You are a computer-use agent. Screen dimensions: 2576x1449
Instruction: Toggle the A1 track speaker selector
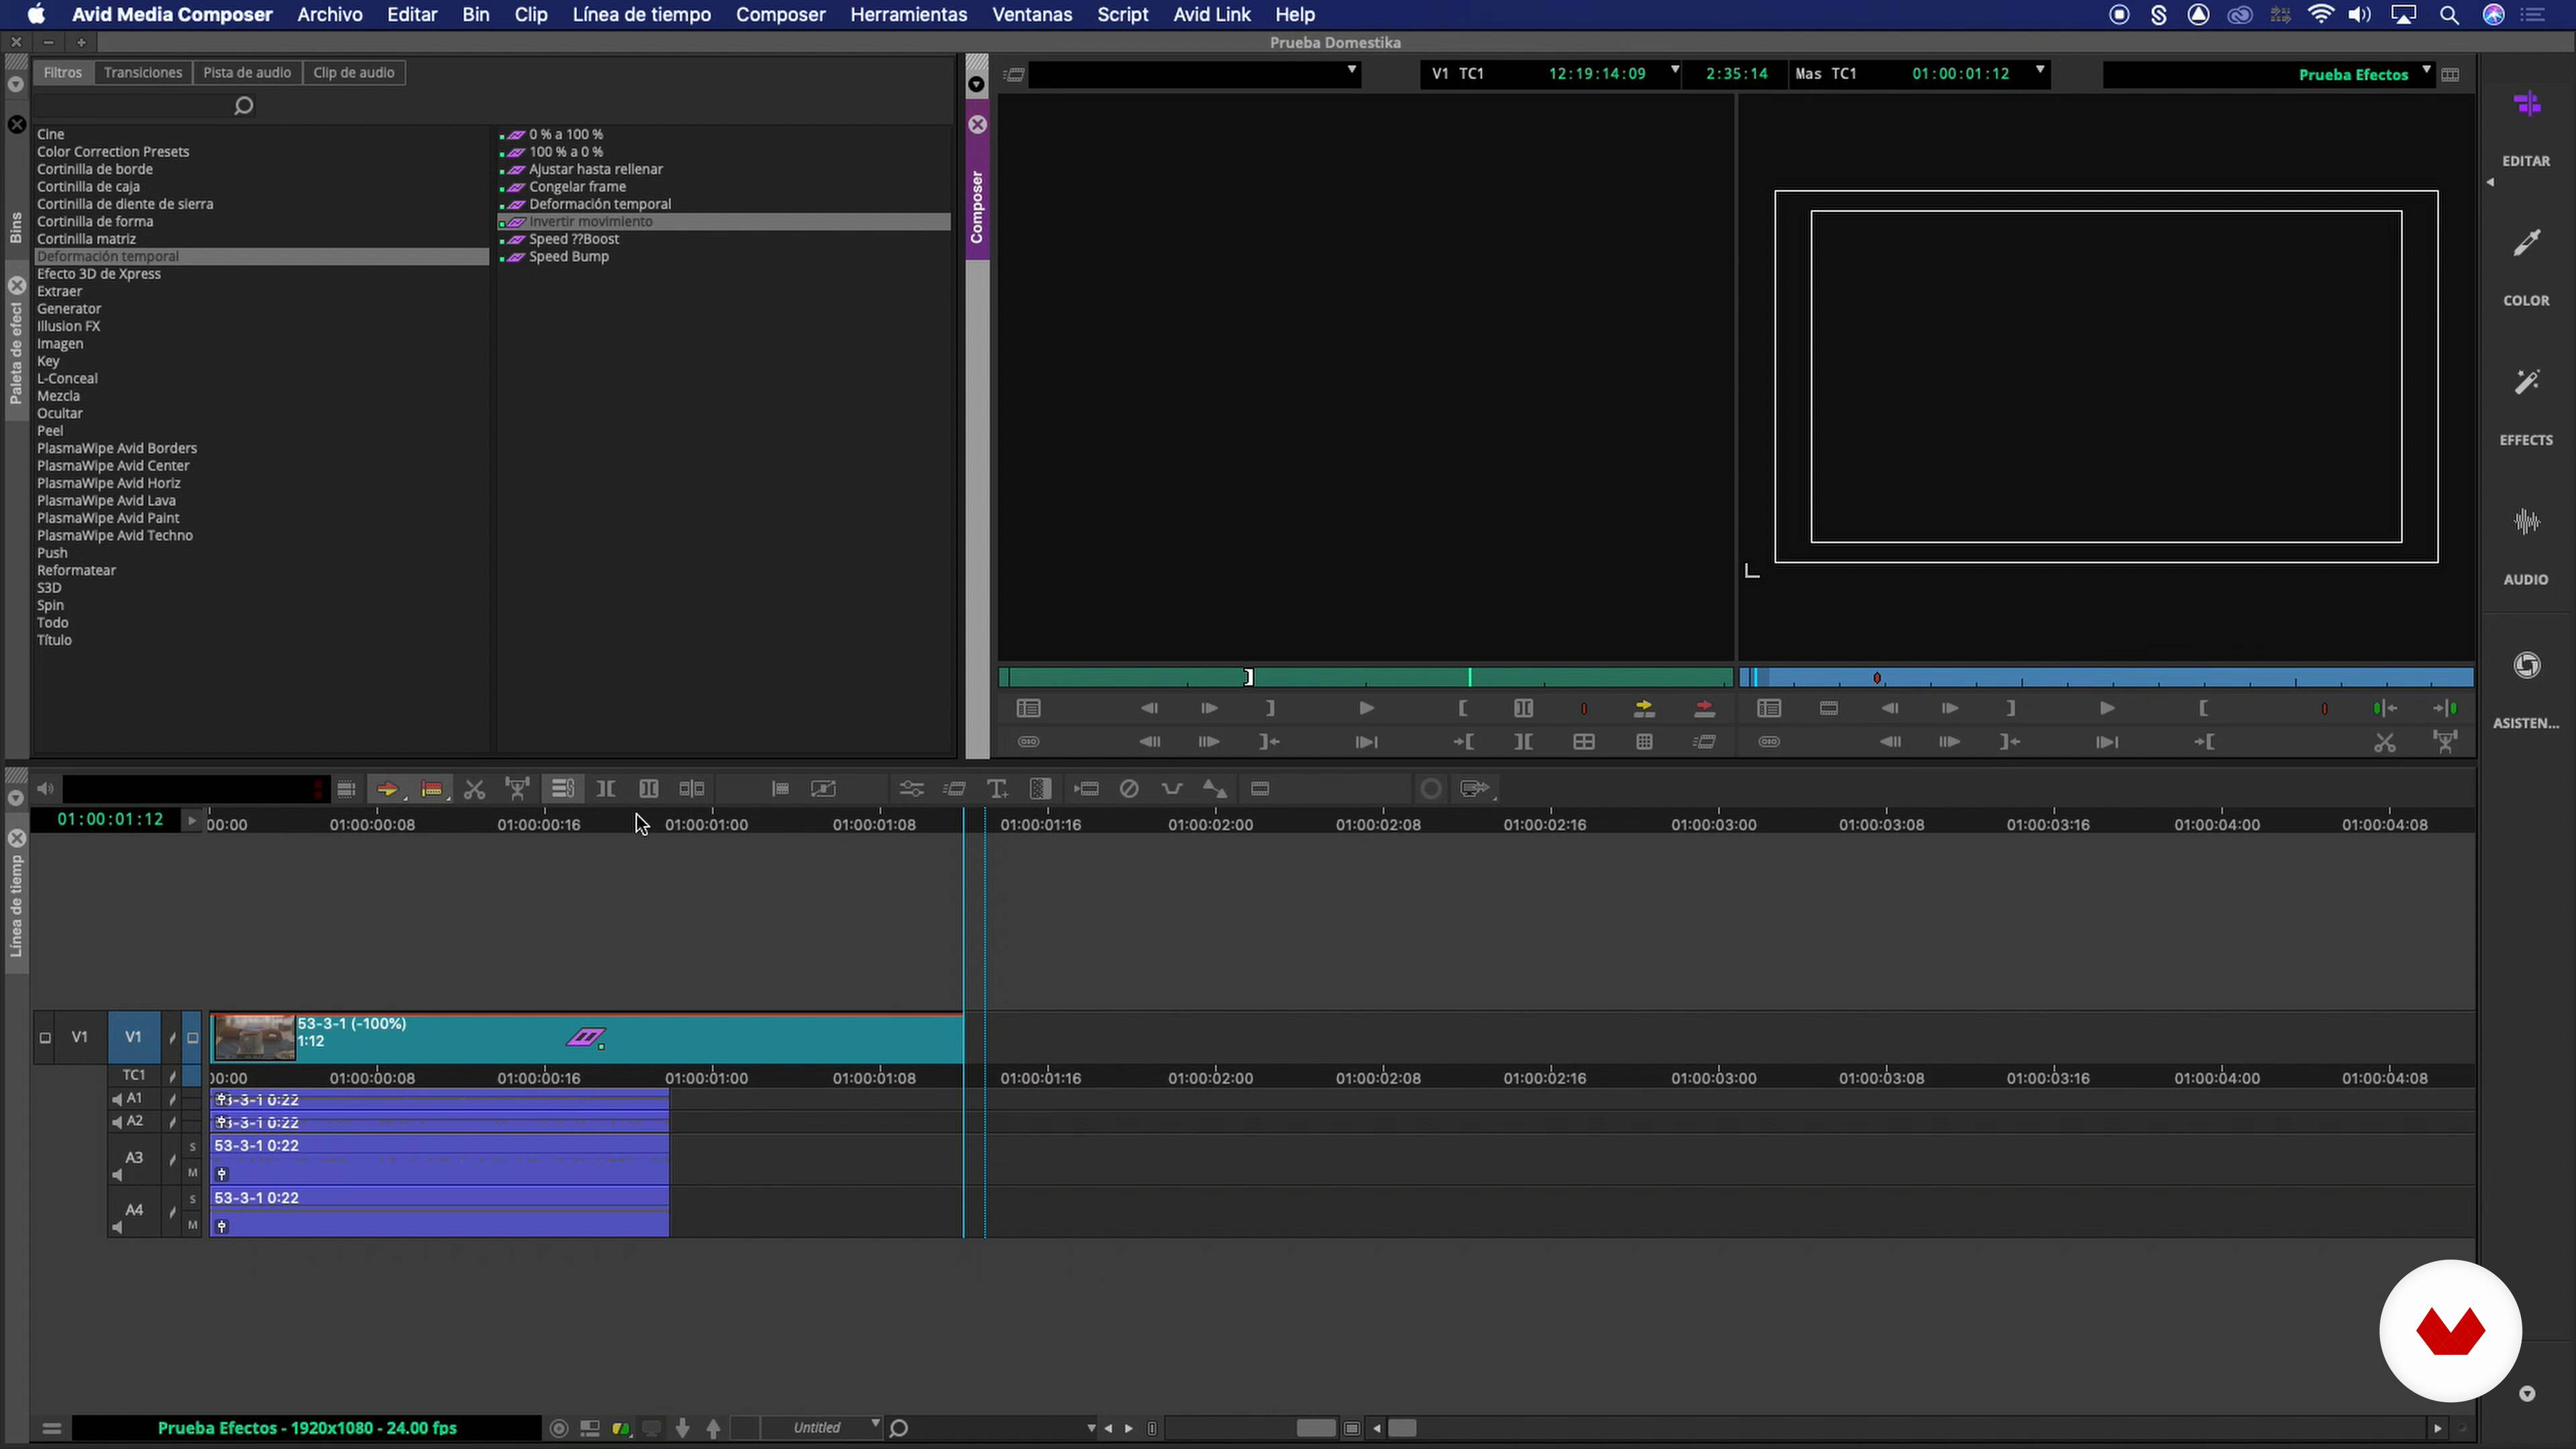pos(117,1099)
